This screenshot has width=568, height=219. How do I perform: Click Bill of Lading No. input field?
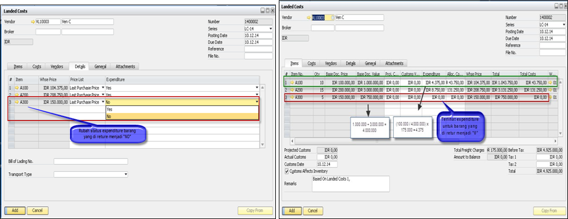tap(91, 161)
